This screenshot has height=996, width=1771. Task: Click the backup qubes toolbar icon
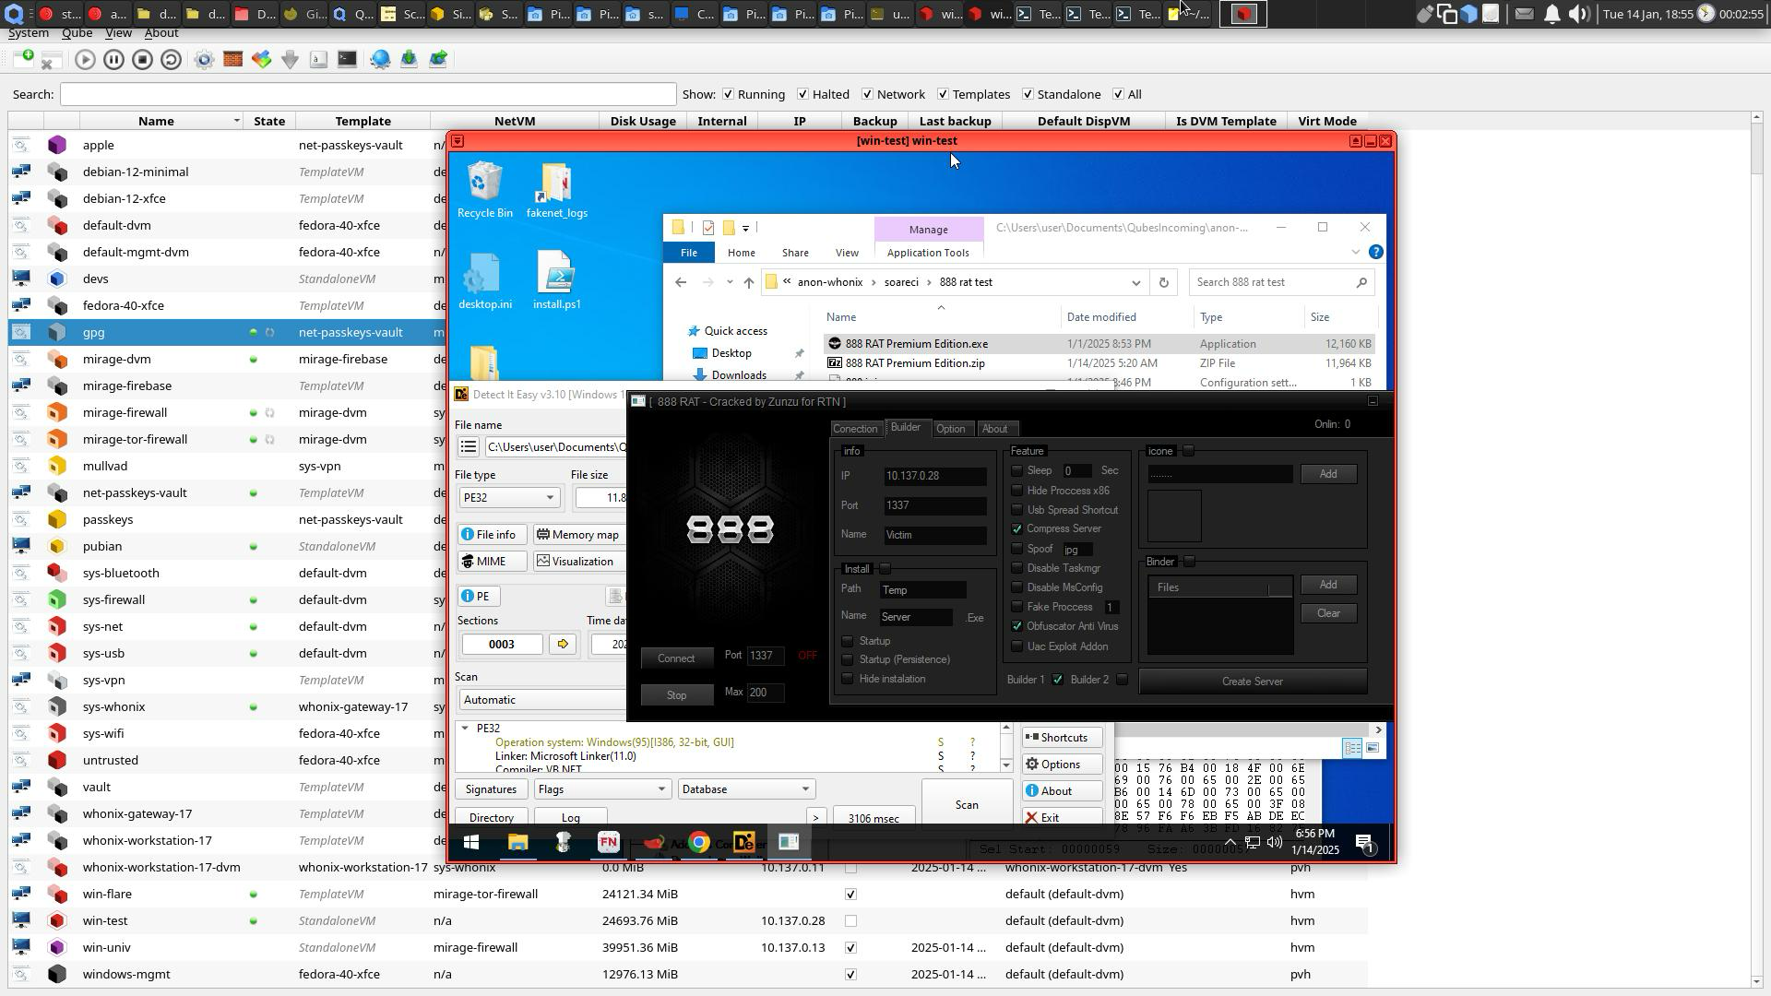coord(409,59)
